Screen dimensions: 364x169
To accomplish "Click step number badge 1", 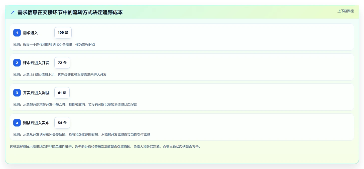I will point(17,33).
